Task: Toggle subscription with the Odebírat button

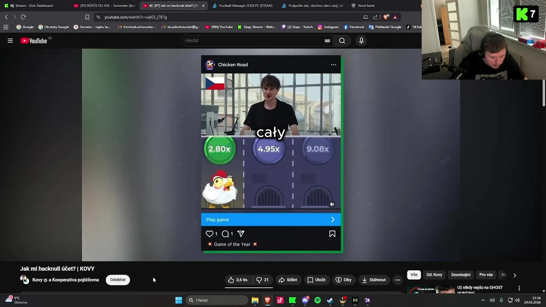Action: point(118,280)
